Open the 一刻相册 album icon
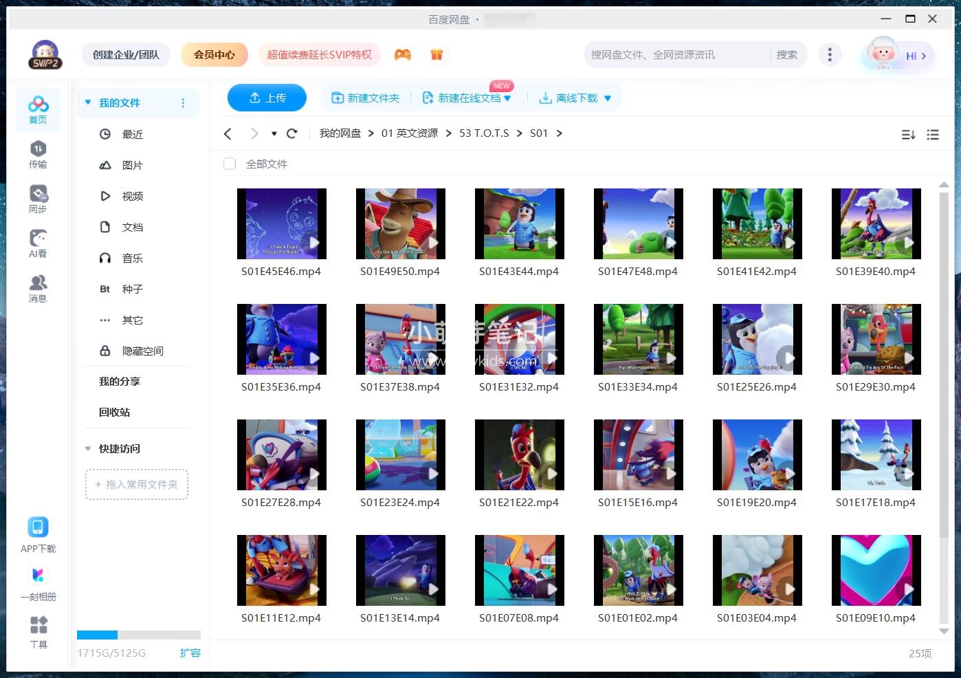The width and height of the screenshot is (961, 678). pyautogui.click(x=38, y=582)
